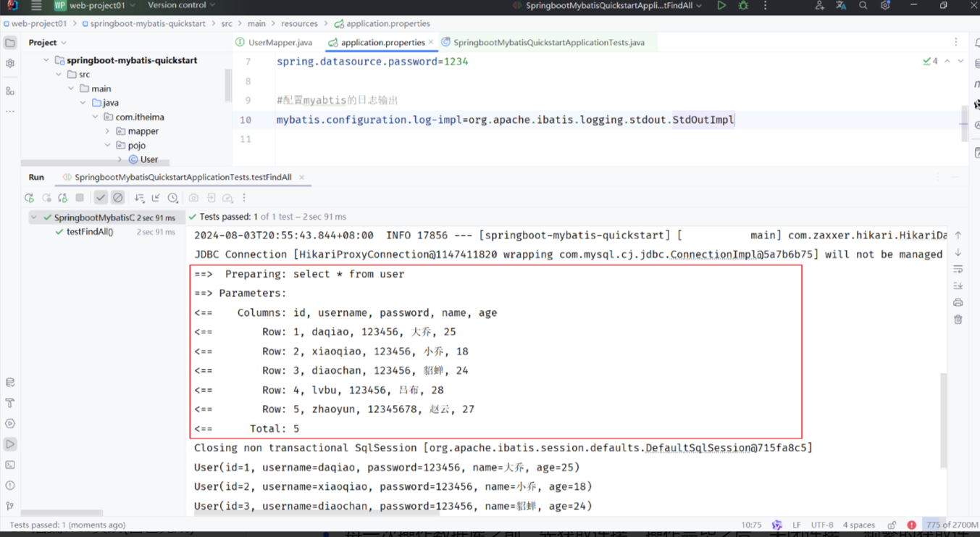
Task: Open the Code With Me add-user icon
Action: tap(819, 6)
